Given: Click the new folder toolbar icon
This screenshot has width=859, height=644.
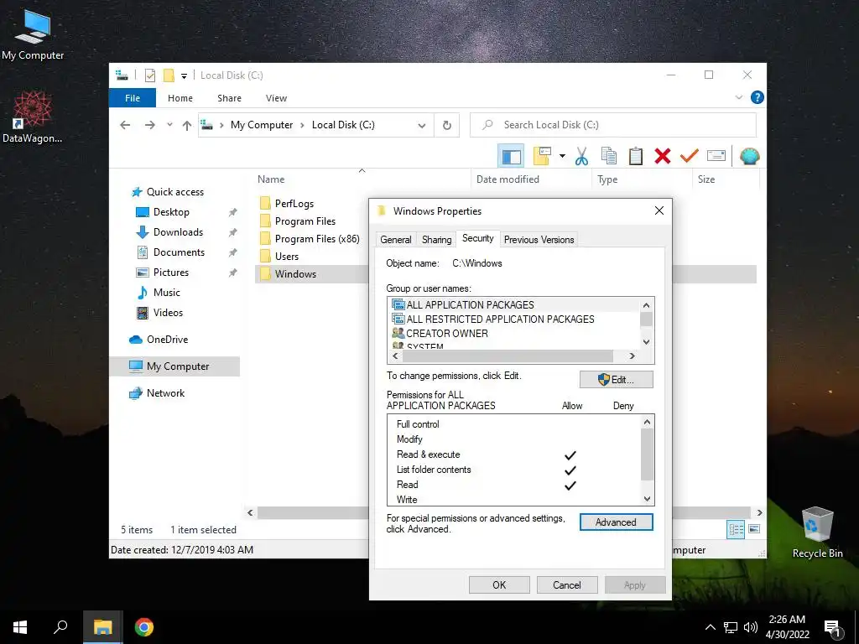Looking at the screenshot, I should pyautogui.click(x=542, y=156).
